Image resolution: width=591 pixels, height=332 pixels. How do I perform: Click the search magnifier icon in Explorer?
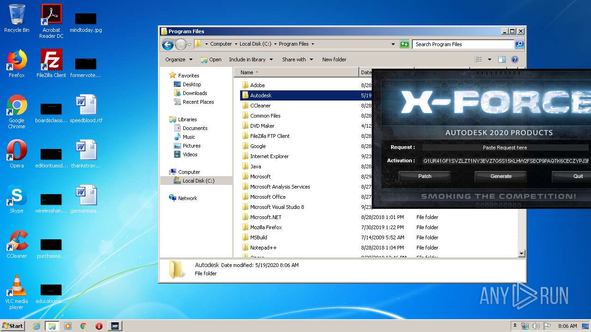519,44
